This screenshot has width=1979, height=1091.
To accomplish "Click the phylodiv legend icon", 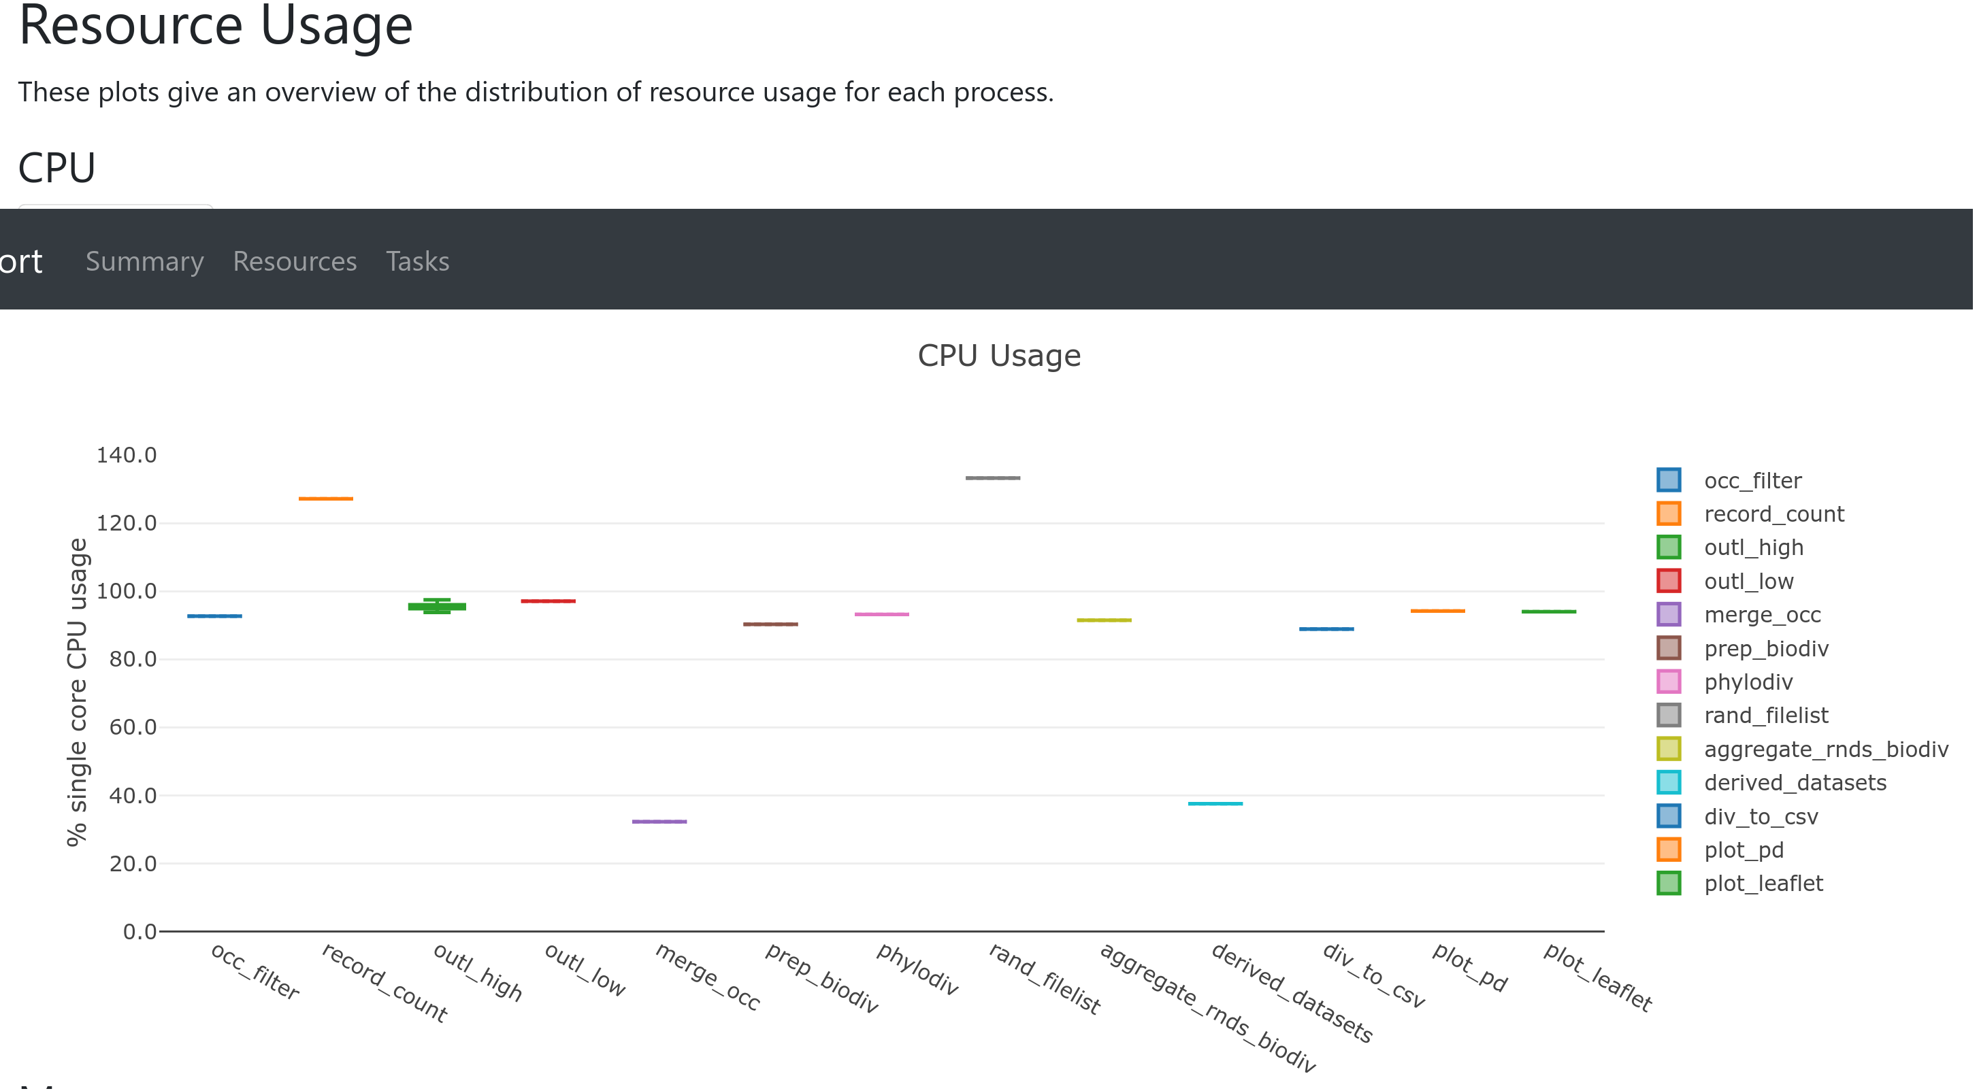I will (1670, 682).
